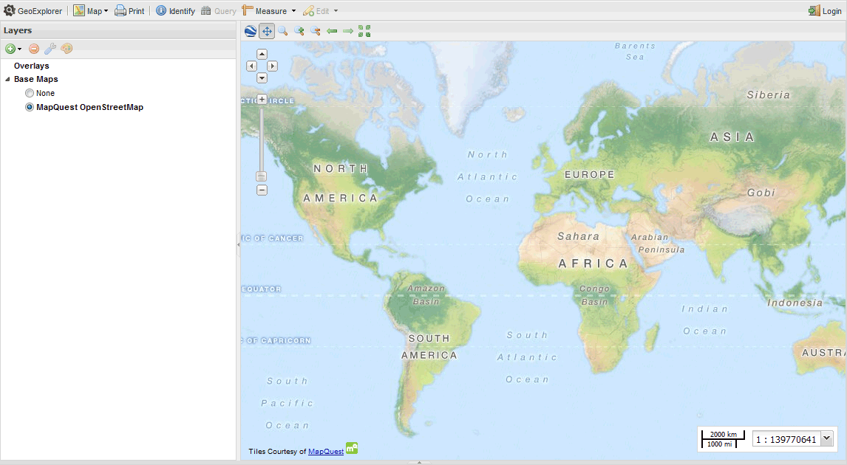
Task: Remove the selected layer using the red minus icon
Action: 33,48
